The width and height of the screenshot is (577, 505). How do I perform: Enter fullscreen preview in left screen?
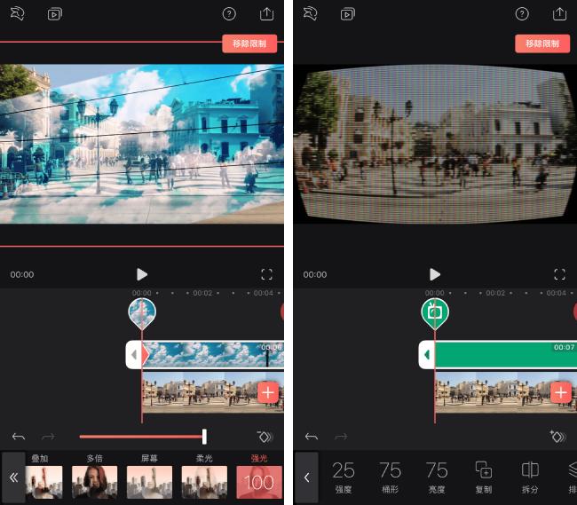(266, 274)
